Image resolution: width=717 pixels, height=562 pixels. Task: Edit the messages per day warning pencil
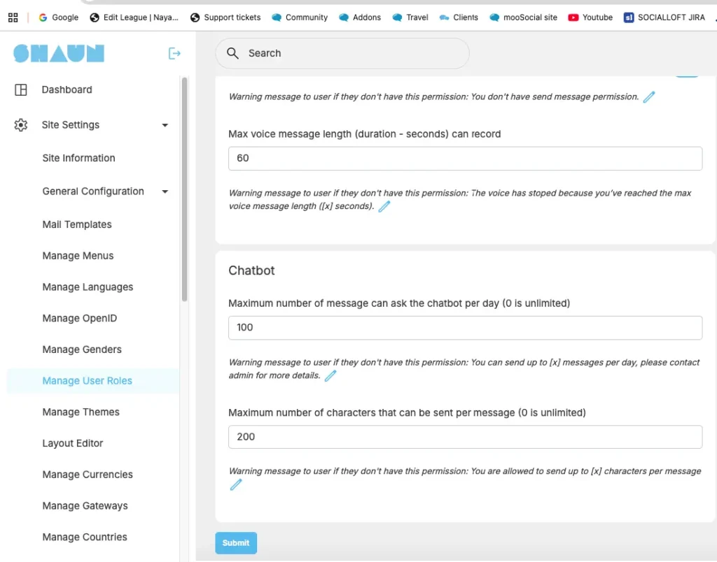pos(330,376)
